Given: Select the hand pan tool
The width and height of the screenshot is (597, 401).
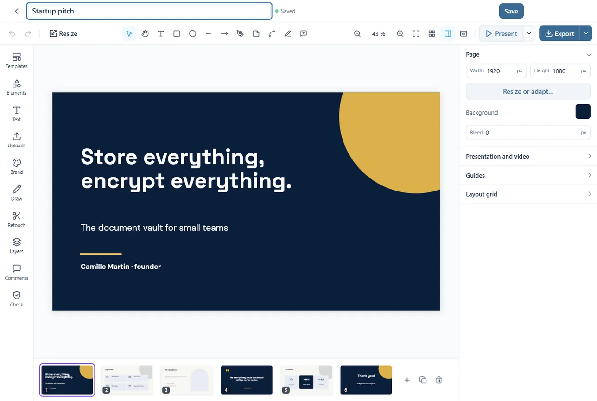Looking at the screenshot, I should point(145,33).
